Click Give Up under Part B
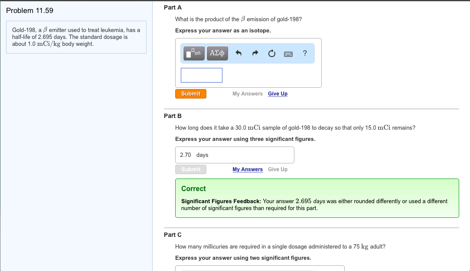The image size is (470, 271). pos(277,169)
